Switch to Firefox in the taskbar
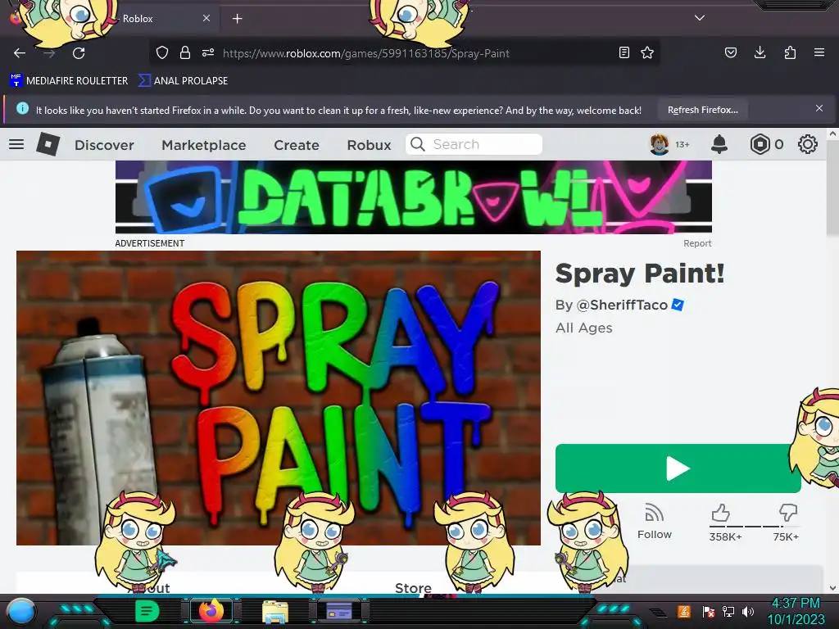Viewport: 839px width, 629px height. click(211, 611)
